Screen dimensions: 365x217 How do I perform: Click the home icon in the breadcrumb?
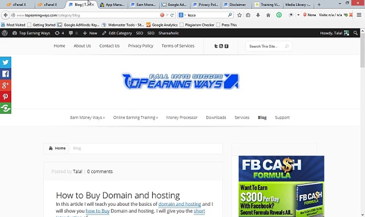tap(51, 148)
